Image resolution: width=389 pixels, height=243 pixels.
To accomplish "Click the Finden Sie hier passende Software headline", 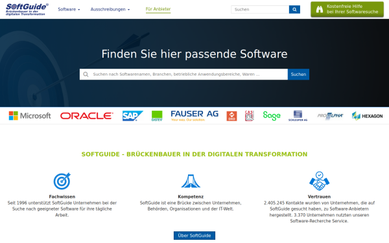I will pyautogui.click(x=194, y=54).
